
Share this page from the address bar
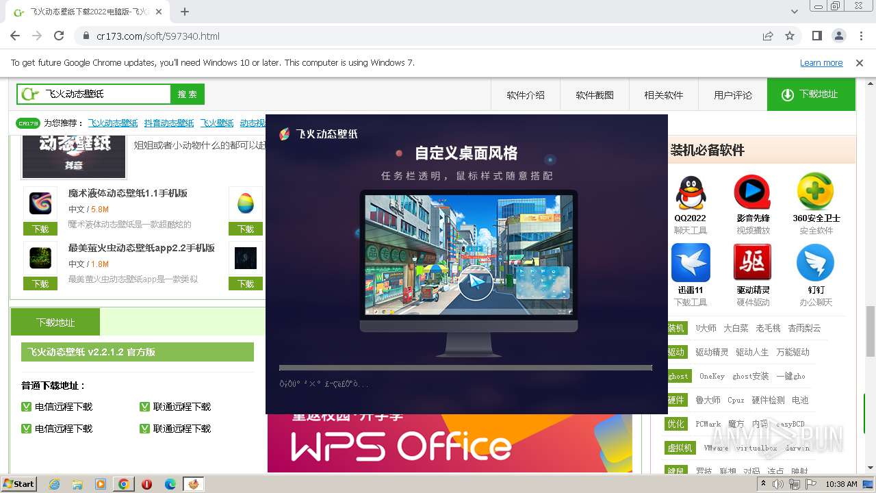pyautogui.click(x=768, y=36)
